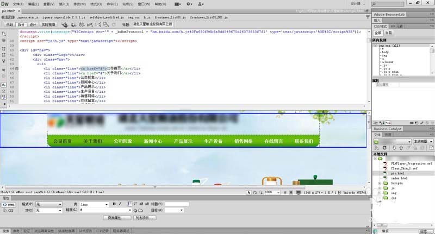Toggle the Live View (实时视图) button

coord(48,24)
